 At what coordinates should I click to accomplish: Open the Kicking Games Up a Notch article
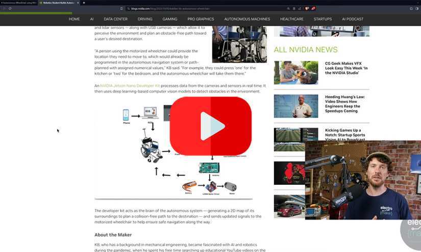pyautogui.click(x=345, y=135)
